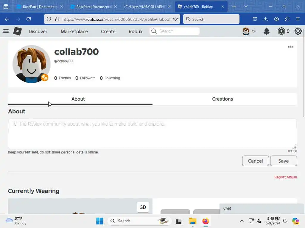Click the avatar headshot in Roblox navbar
This screenshot has width=305, height=228.
point(246,31)
